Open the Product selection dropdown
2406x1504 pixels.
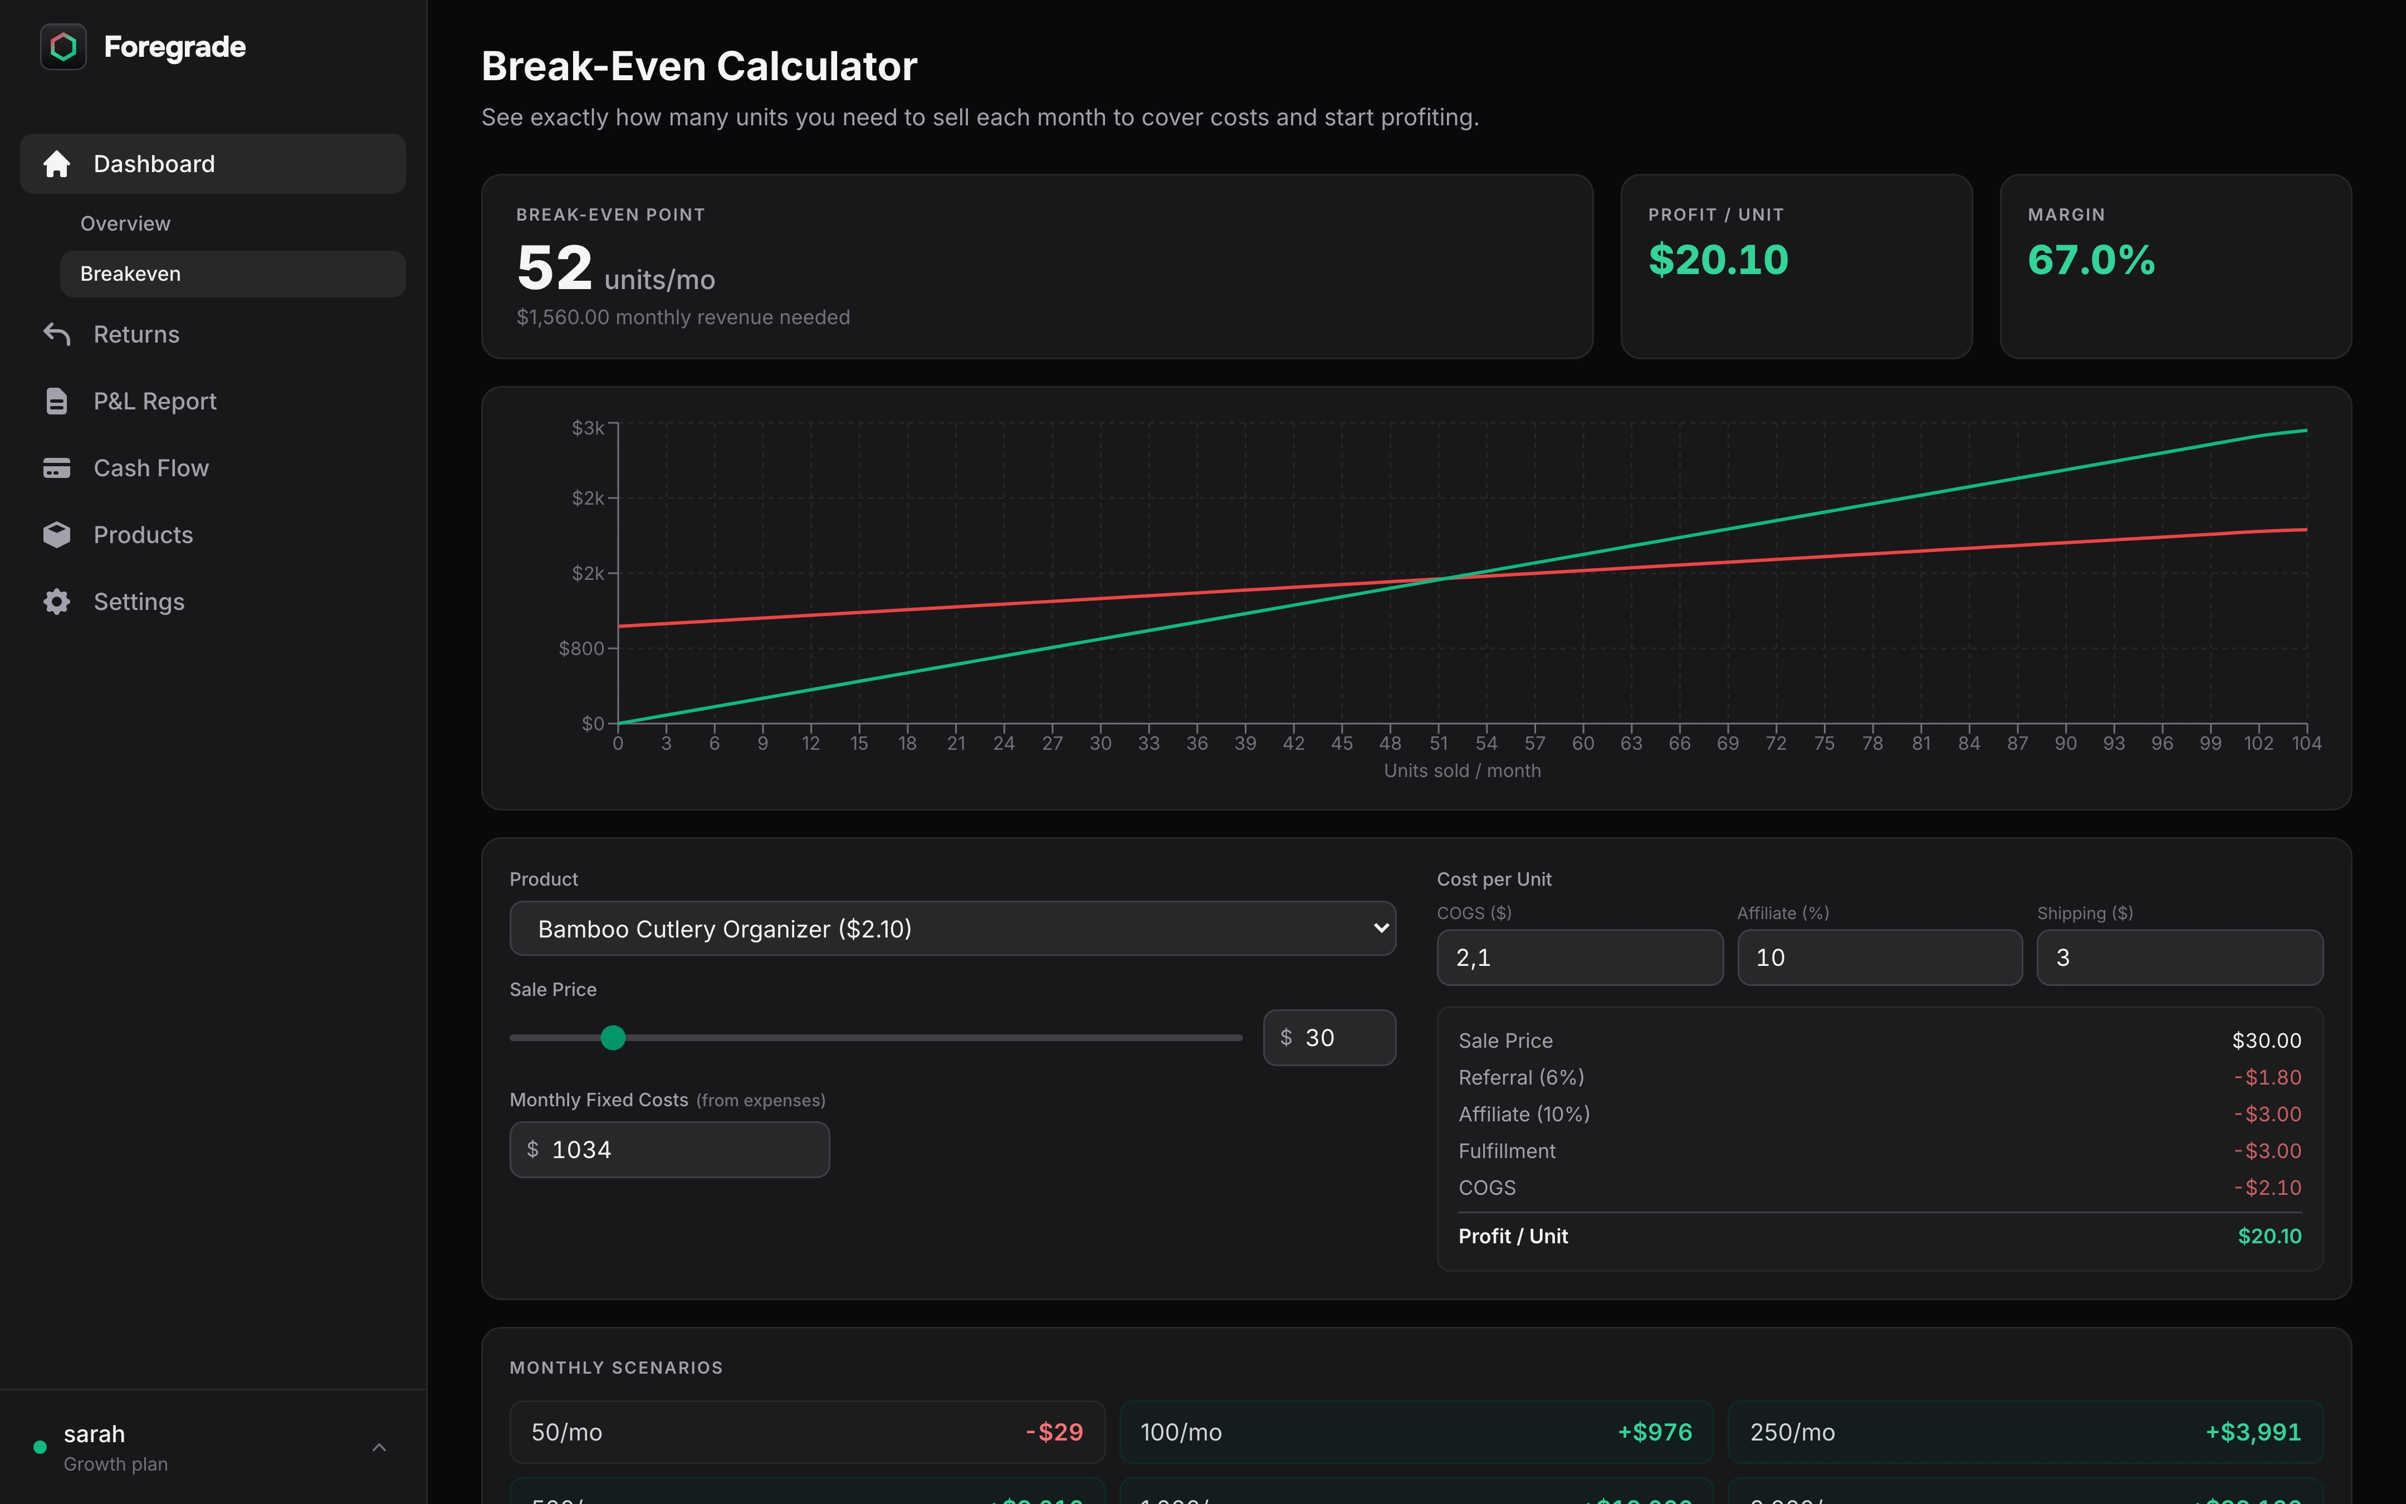pyautogui.click(x=951, y=928)
